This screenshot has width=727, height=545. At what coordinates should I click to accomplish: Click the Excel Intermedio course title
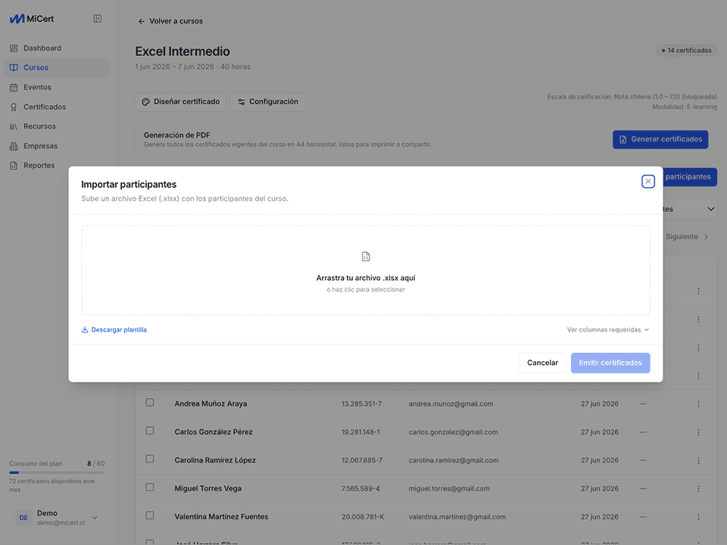pyautogui.click(x=183, y=51)
